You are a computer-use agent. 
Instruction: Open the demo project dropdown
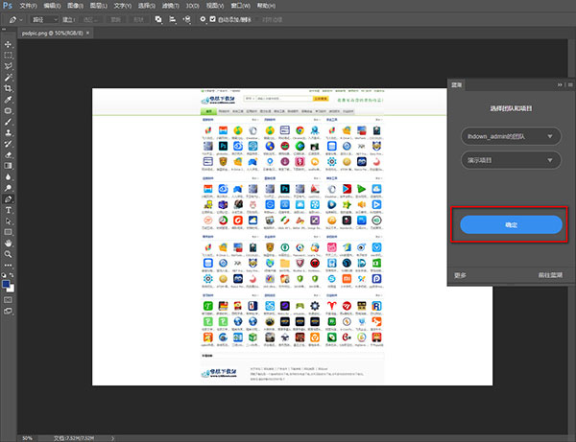click(x=511, y=160)
